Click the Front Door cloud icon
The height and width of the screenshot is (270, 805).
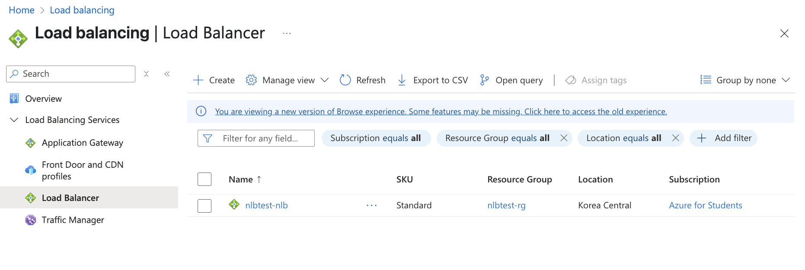(30, 170)
